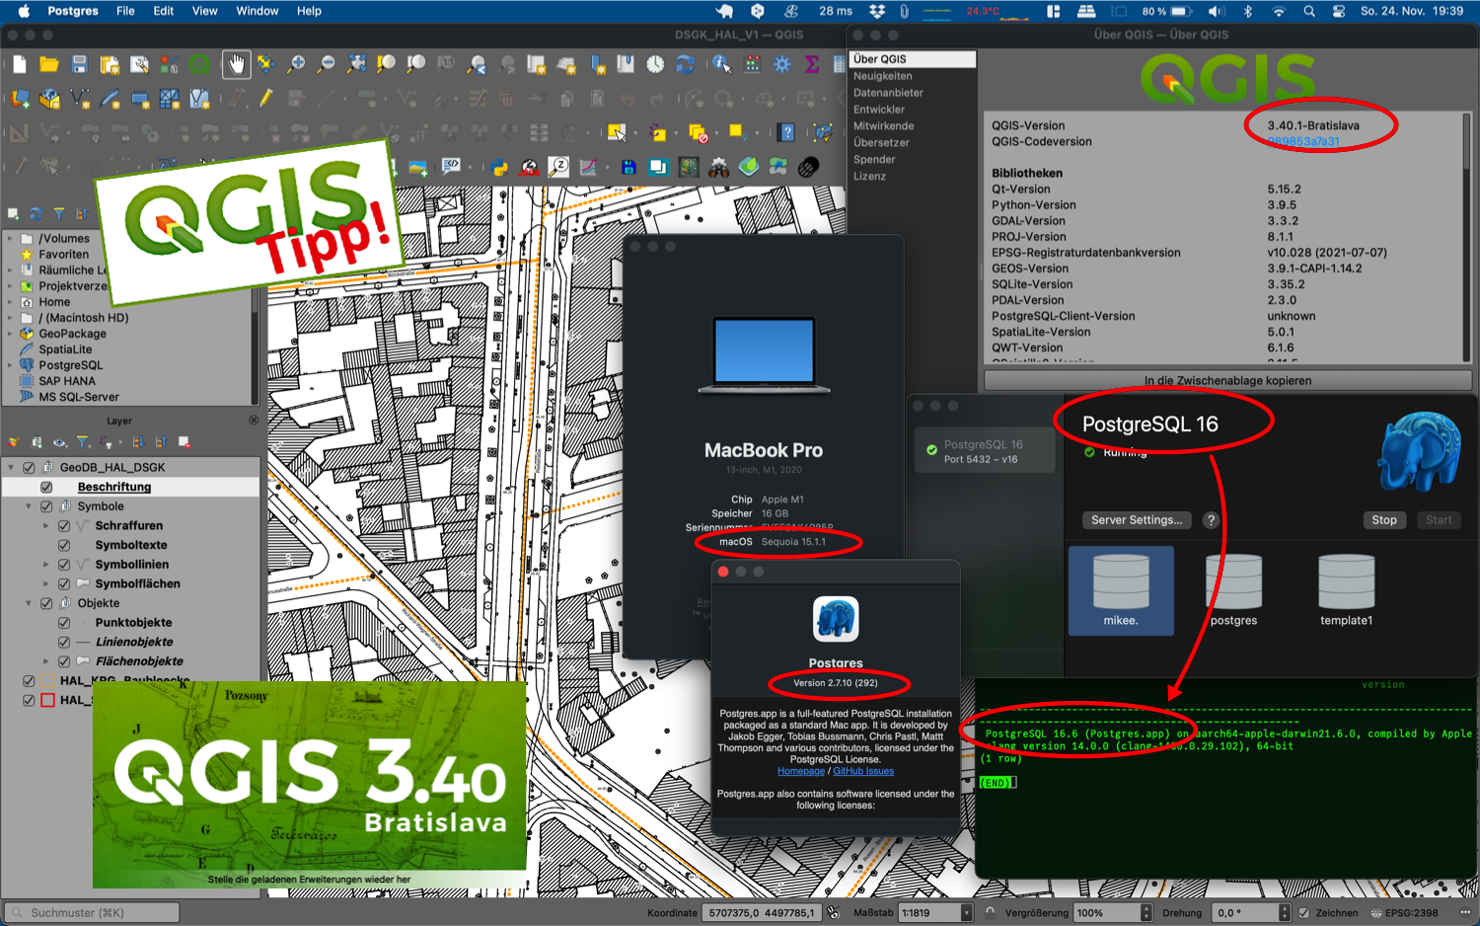Open the Python console
The height and width of the screenshot is (926, 1480).
pos(498,168)
